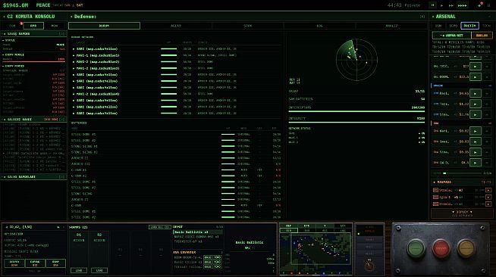Click the green launch console button

(x=416, y=248)
